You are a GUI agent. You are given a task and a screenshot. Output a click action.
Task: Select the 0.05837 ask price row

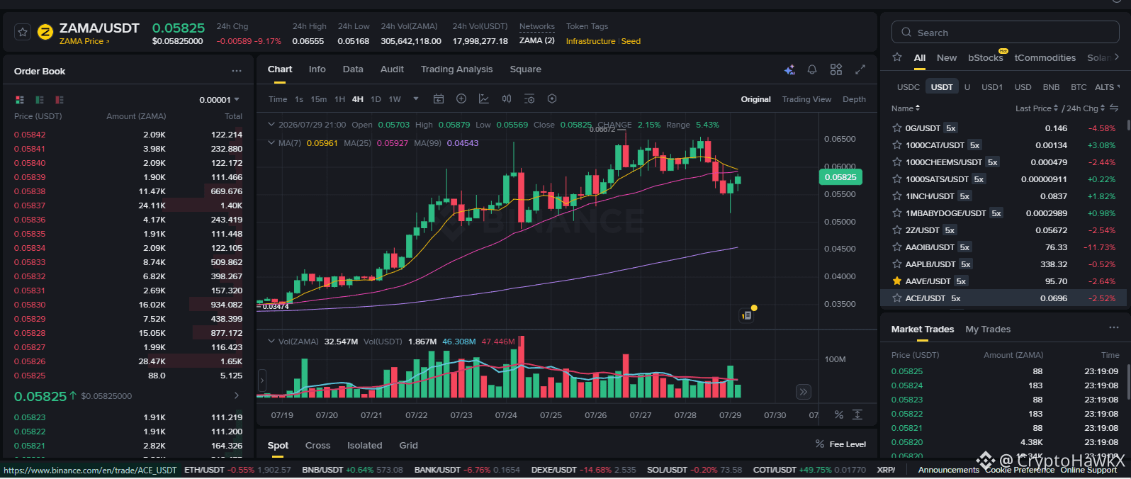click(x=128, y=205)
